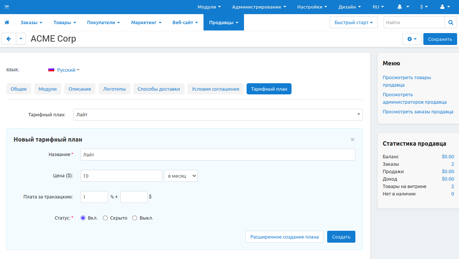Open the gear settings menu
The width and height of the screenshot is (459, 259).
point(411,39)
